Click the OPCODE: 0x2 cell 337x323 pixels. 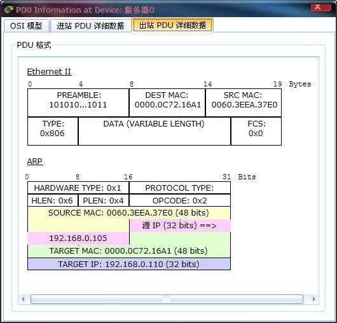(x=180, y=200)
